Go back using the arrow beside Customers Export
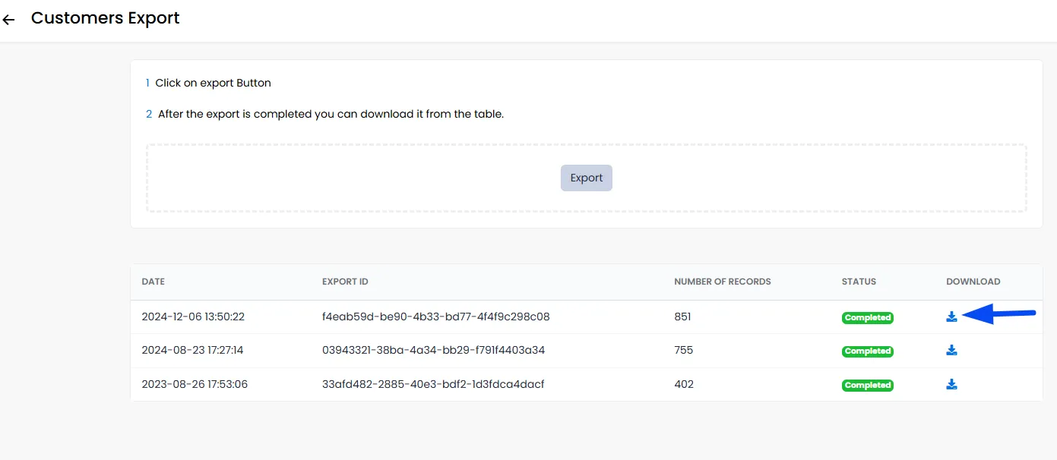1057x460 pixels. point(9,20)
